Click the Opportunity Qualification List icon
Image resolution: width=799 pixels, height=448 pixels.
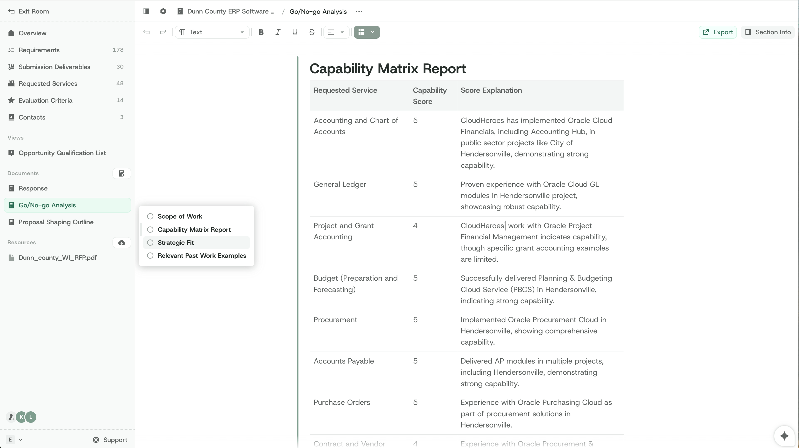[11, 153]
